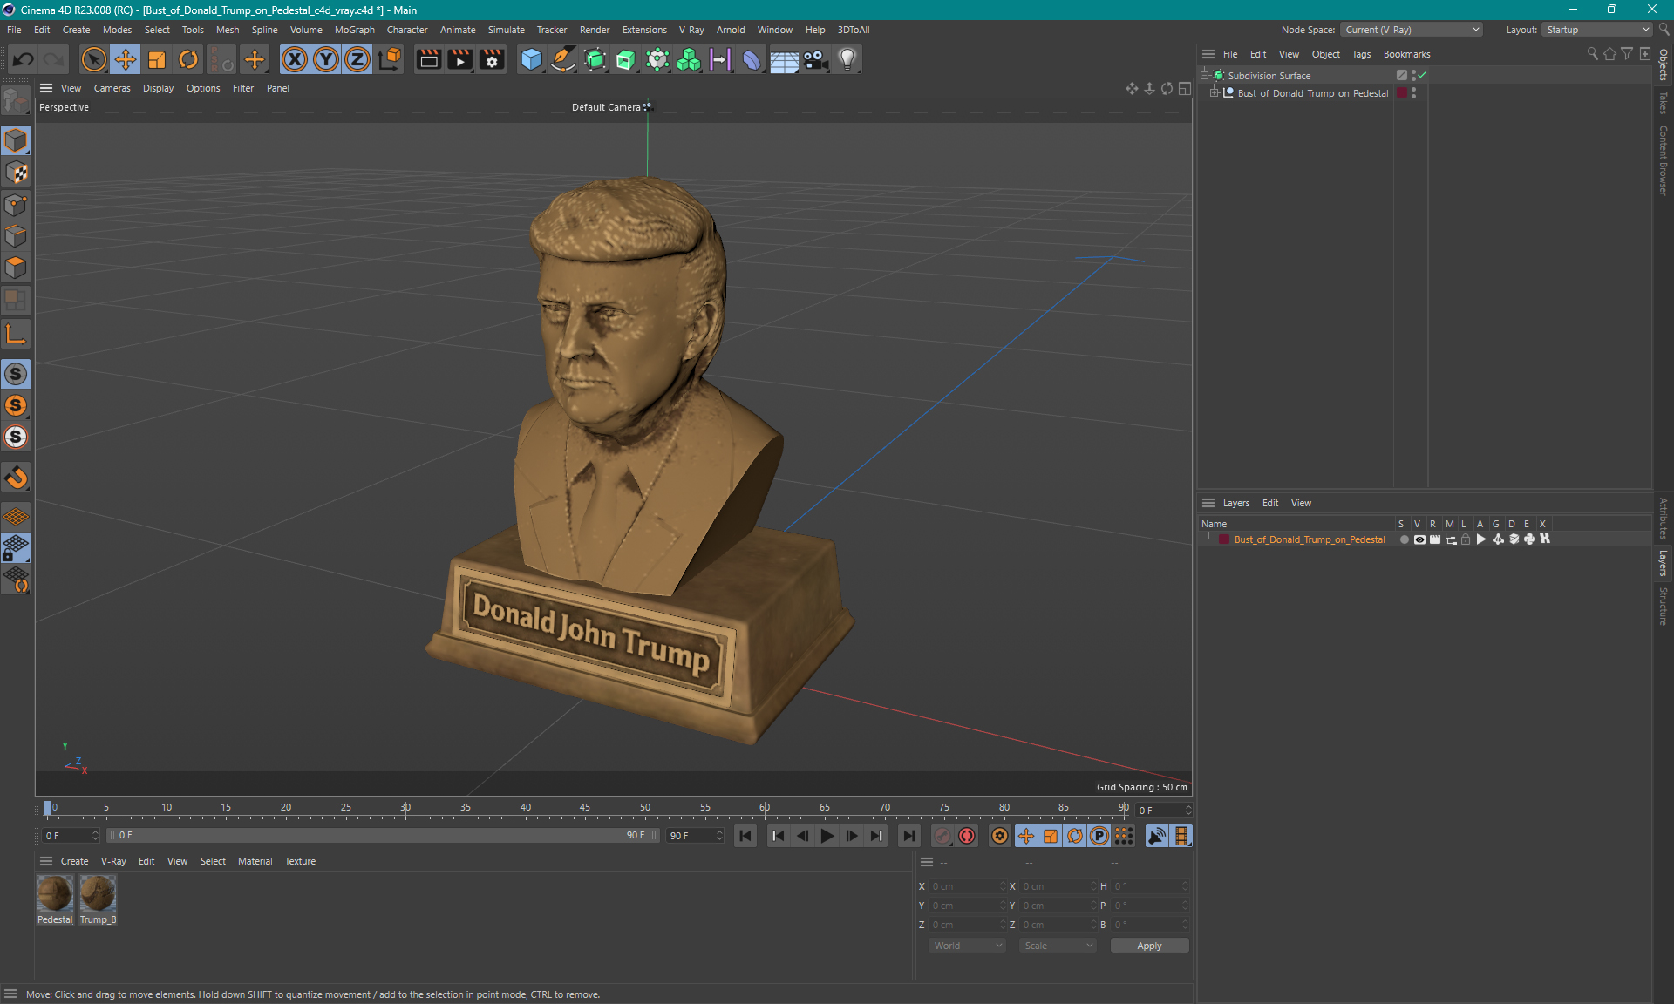Go to start of animation

(745, 836)
